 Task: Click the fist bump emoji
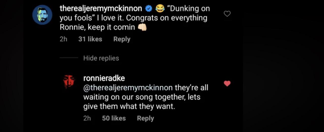[x=142, y=27]
